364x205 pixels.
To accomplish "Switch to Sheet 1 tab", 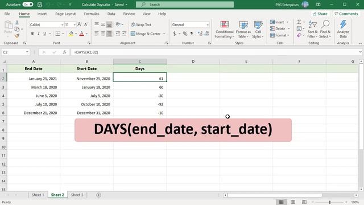I will point(38,195).
